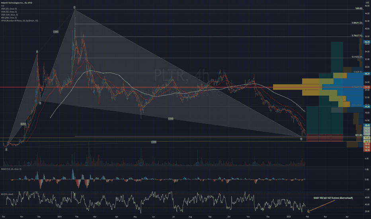Select the MA (200, close, 0) indicator
Image resolution: width=371 pixels, height=219 pixels.
coord(9,18)
